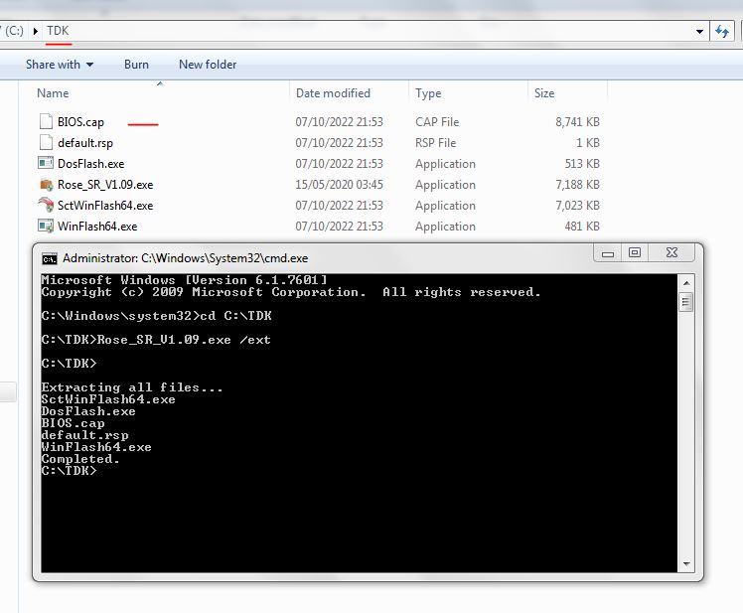Select the Rose_SR_V1.09.exe file name
743x613 pixels.
tap(105, 185)
